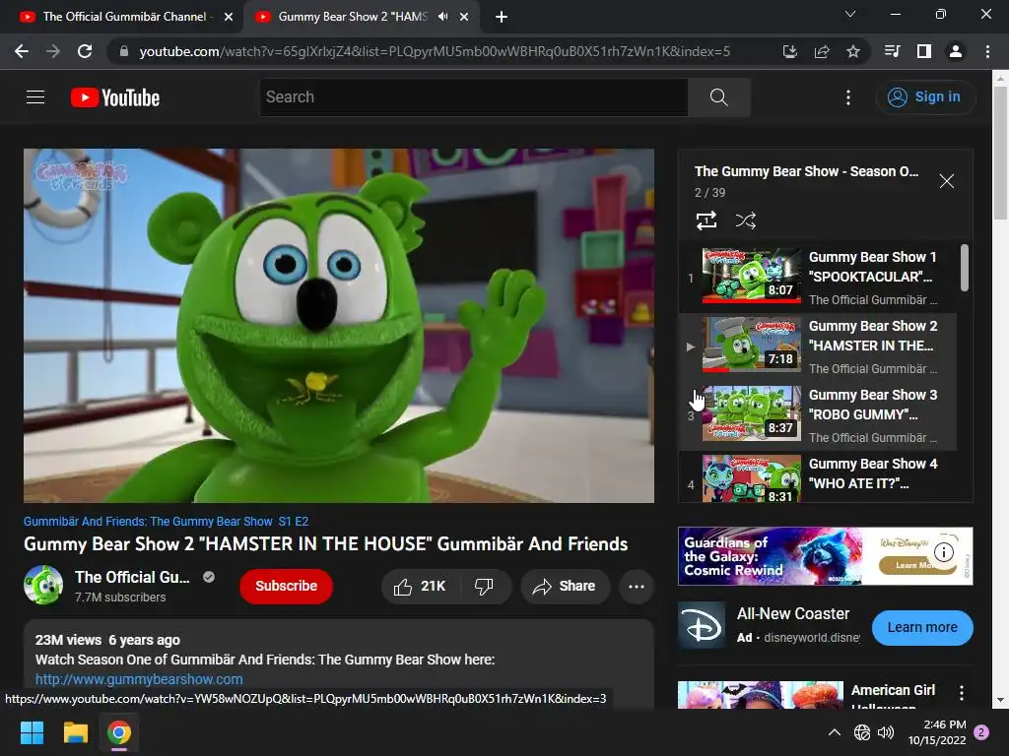Open channel name "The Official Gu..." link
This screenshot has height=756, width=1009.
point(132,577)
